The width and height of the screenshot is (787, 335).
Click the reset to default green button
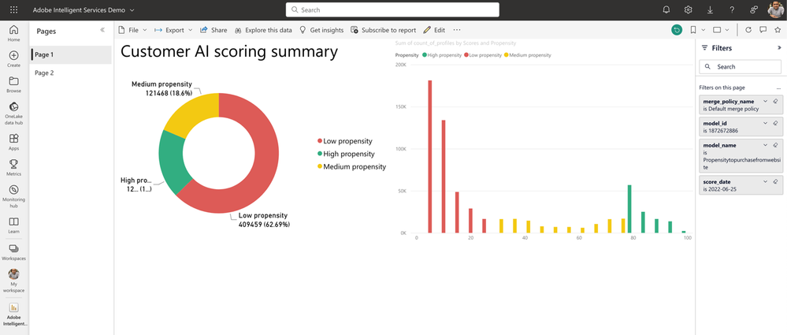[x=677, y=30]
